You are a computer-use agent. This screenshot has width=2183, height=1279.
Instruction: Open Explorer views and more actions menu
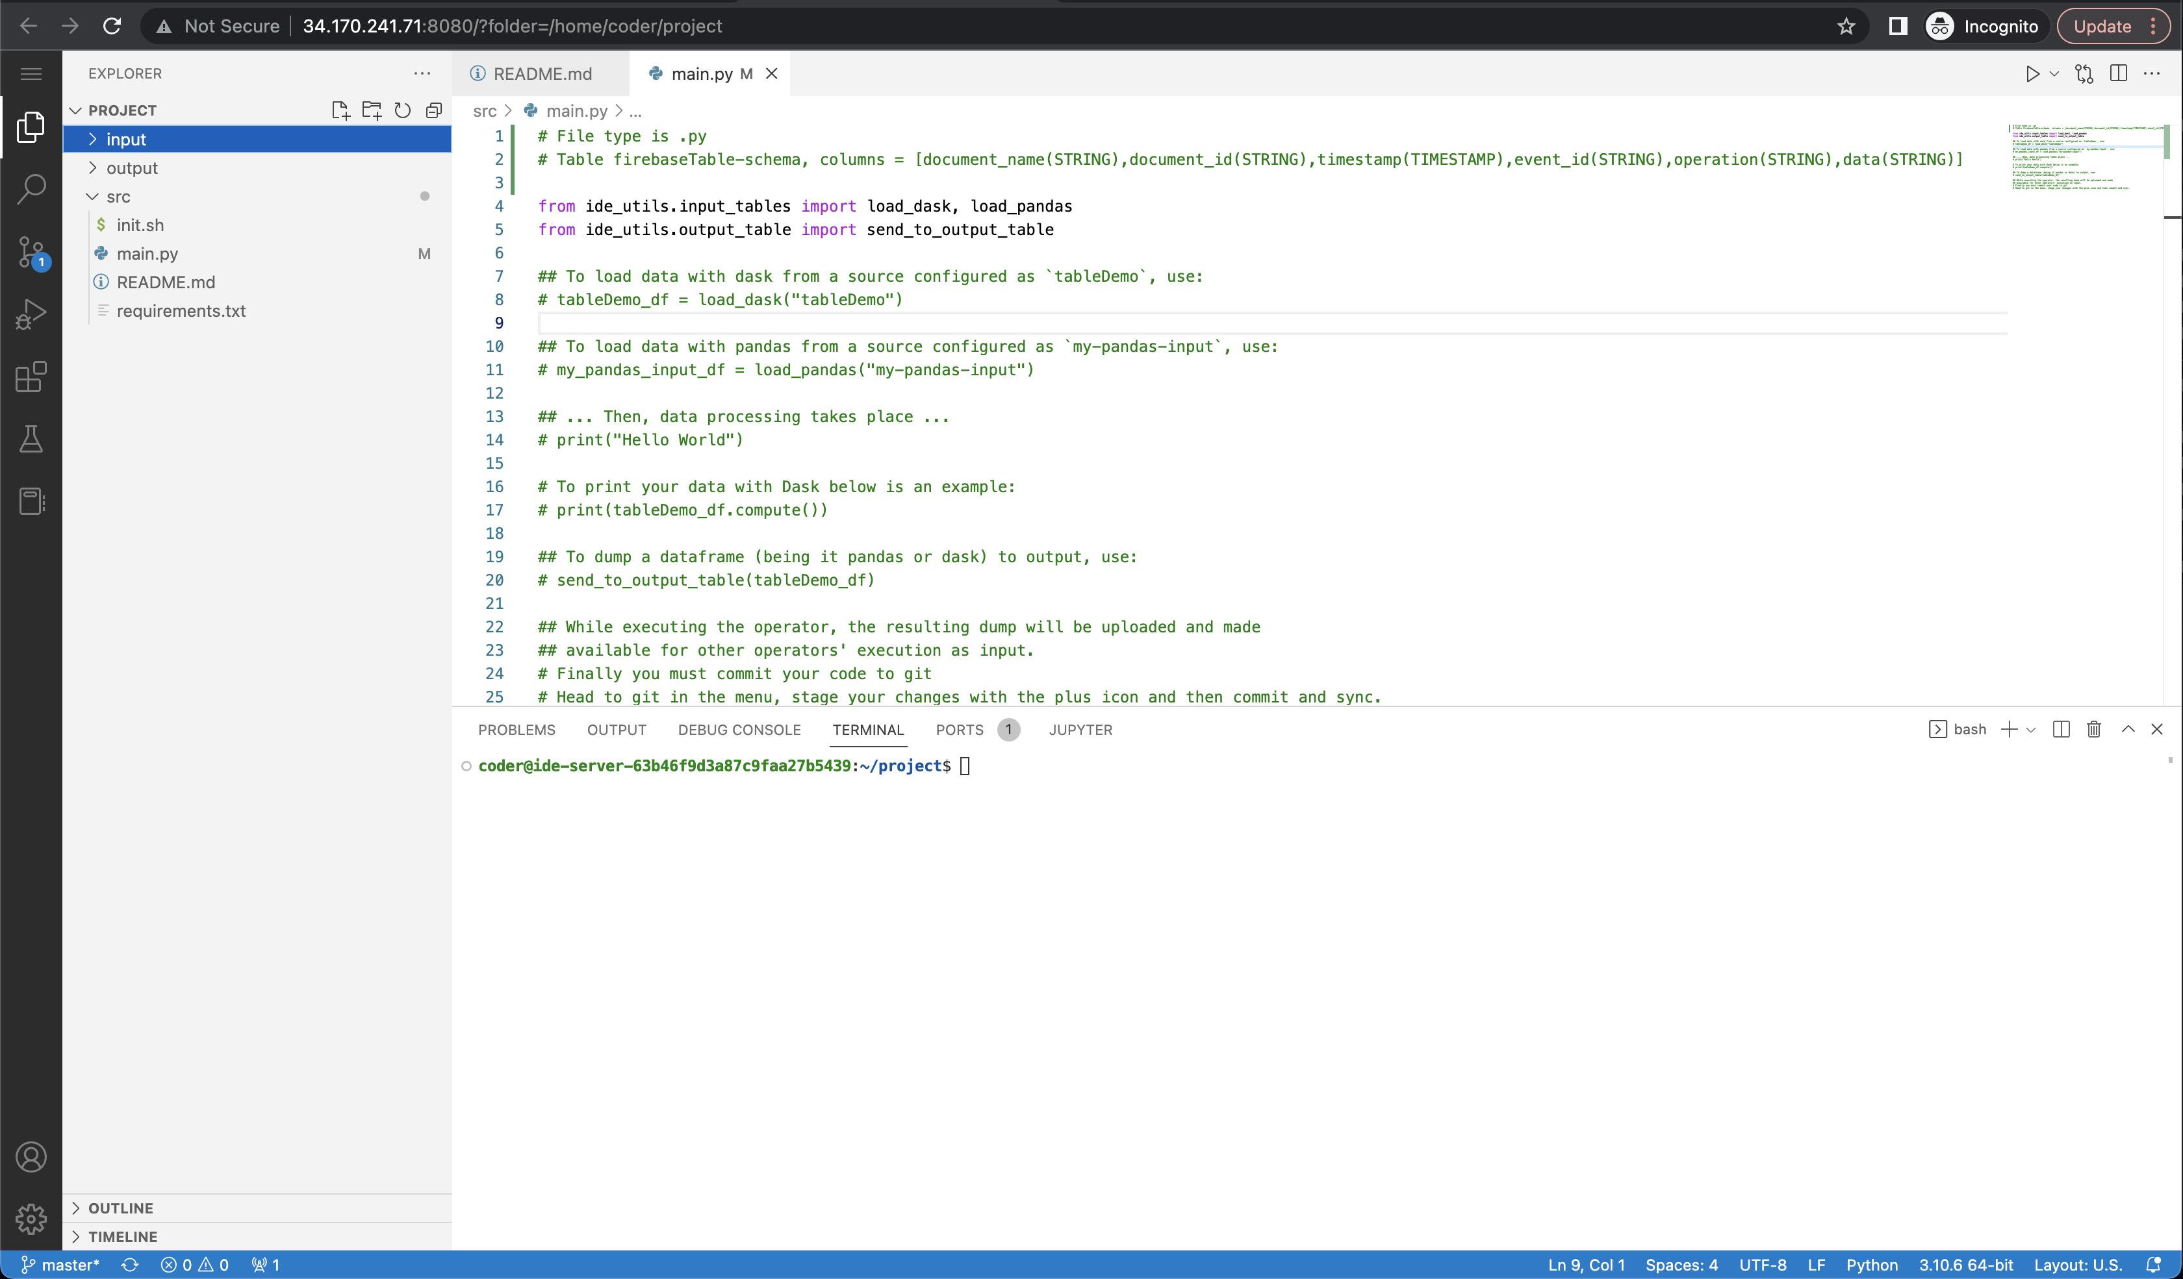[422, 73]
